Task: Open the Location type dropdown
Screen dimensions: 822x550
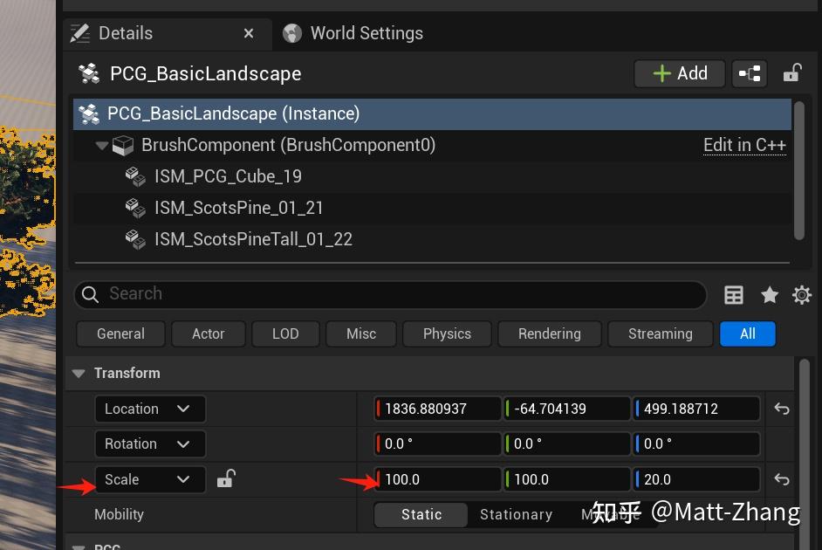Action: (150, 409)
